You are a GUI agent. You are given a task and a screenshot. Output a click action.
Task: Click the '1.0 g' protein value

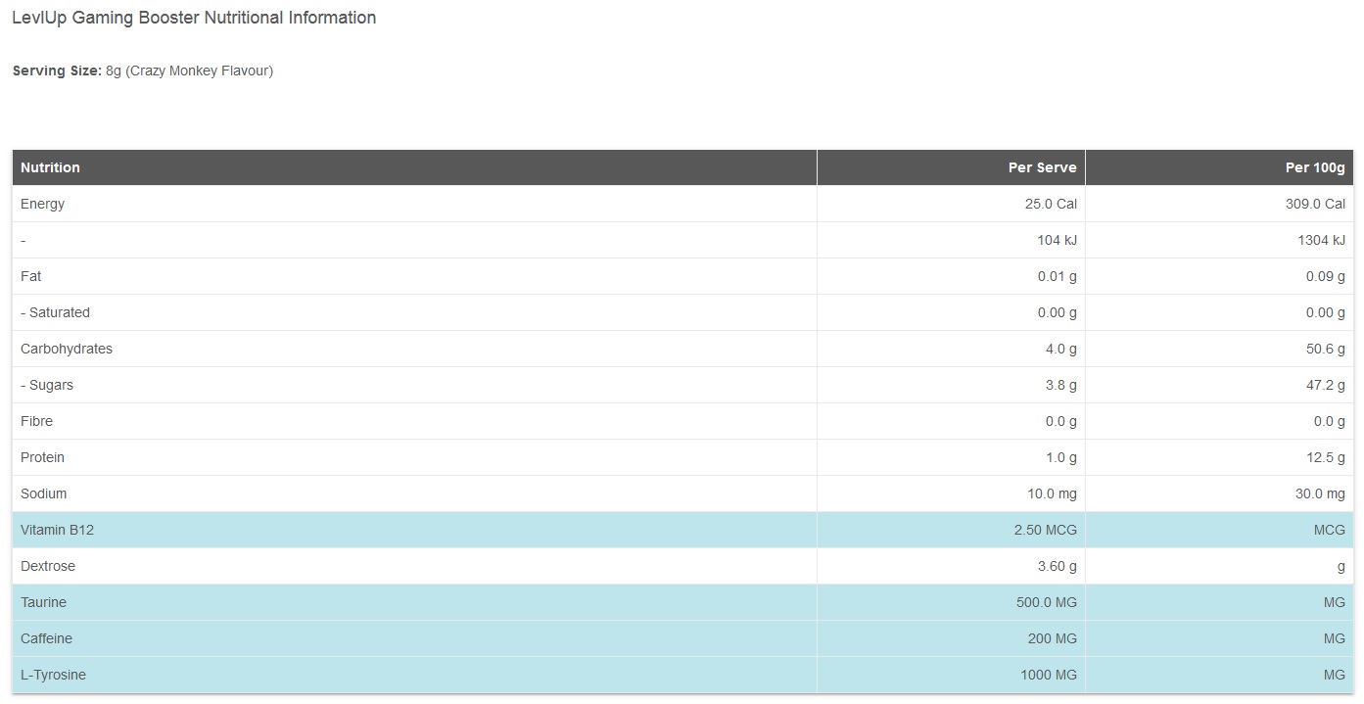click(x=1061, y=457)
